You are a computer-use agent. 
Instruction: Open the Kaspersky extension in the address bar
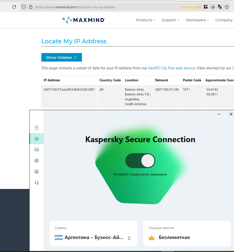(x=191, y=7)
